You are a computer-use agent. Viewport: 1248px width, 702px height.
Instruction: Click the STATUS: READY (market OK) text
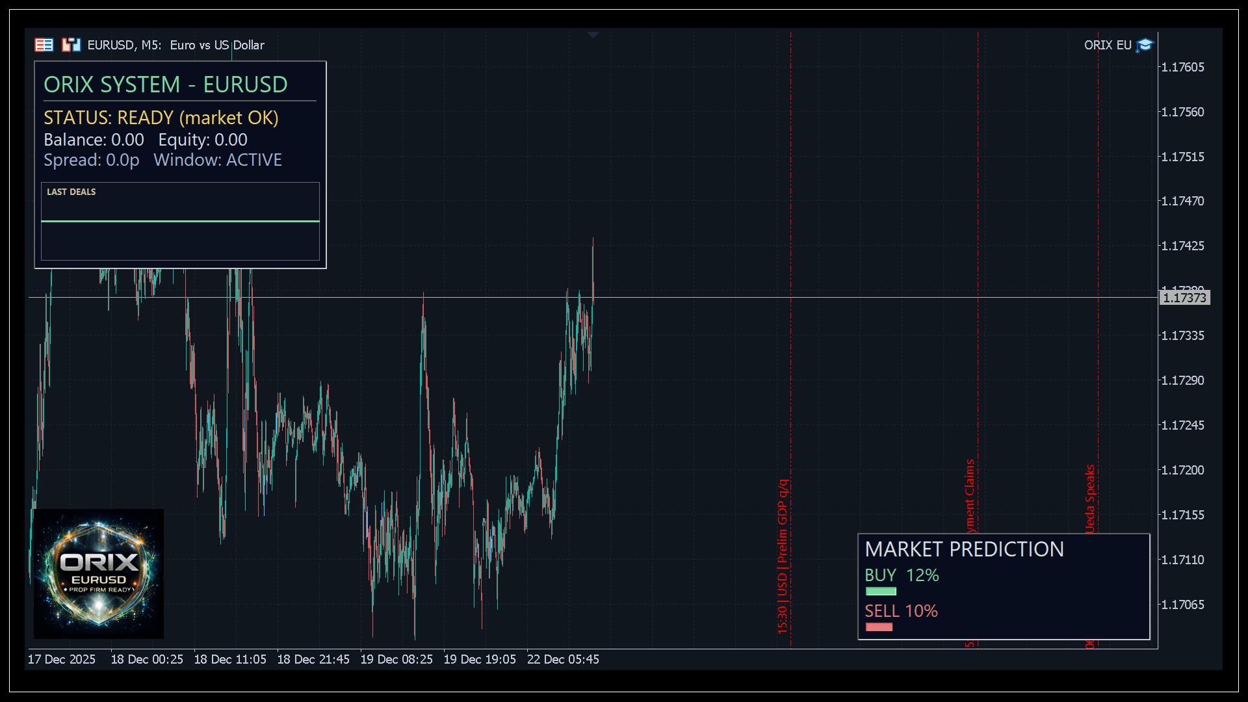click(161, 118)
